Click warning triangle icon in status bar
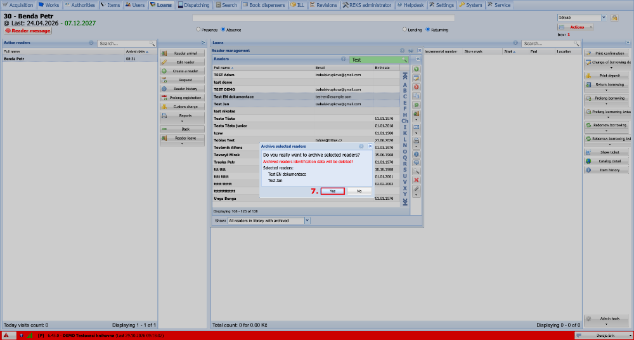 click(6, 335)
